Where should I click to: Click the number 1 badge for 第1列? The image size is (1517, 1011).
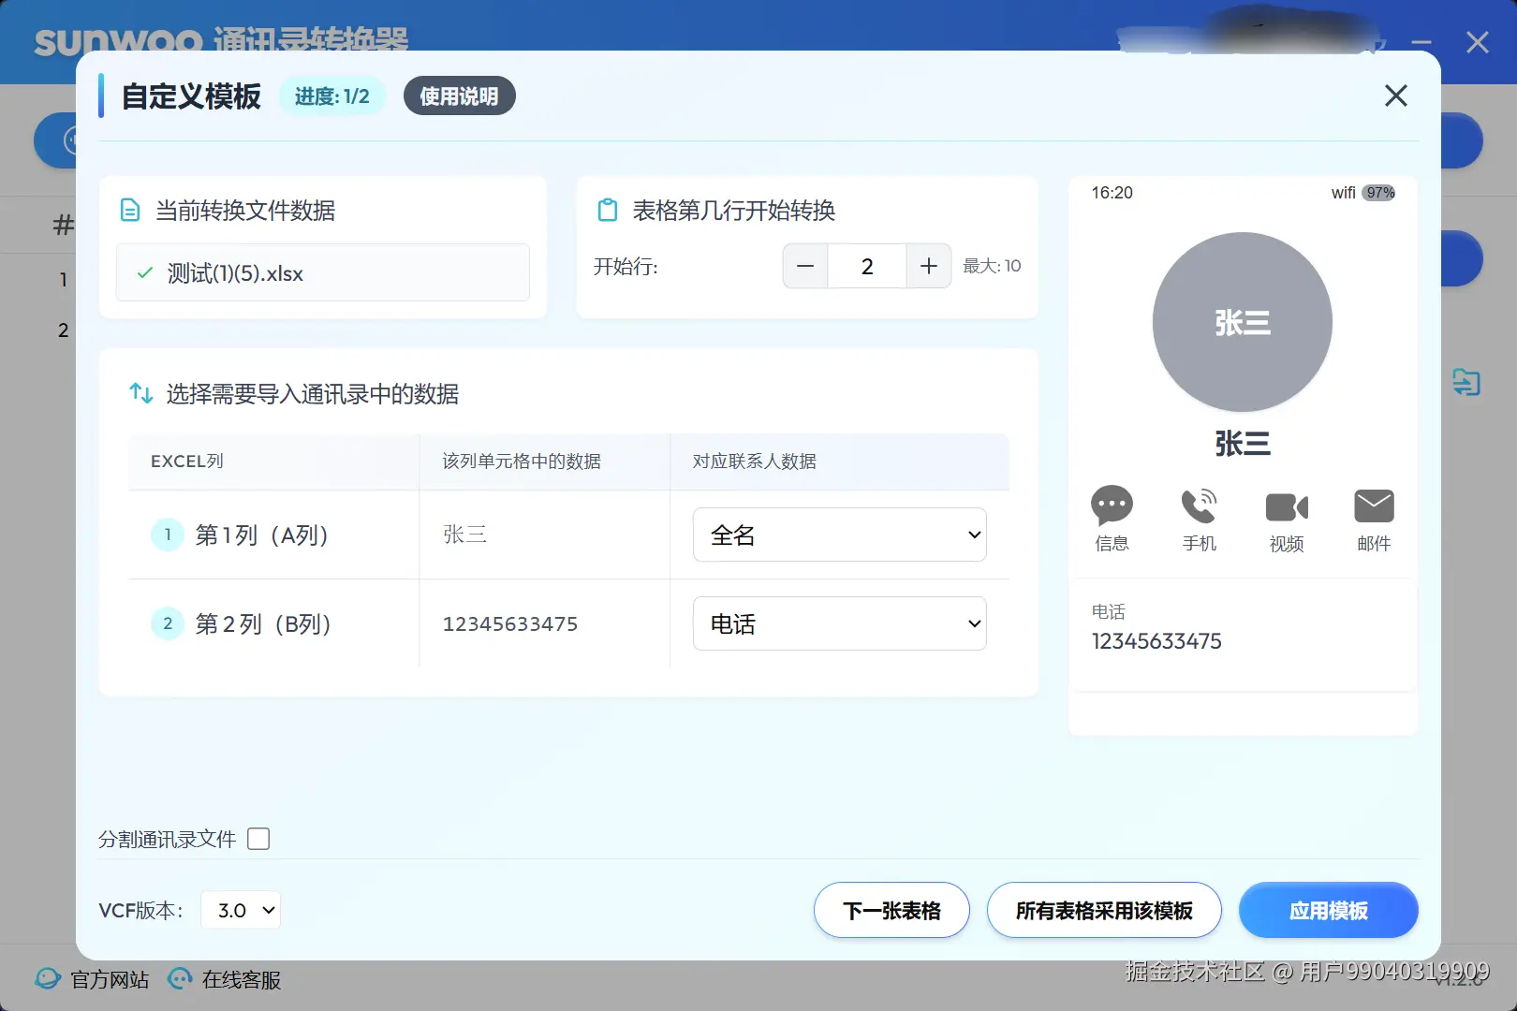pyautogui.click(x=168, y=535)
